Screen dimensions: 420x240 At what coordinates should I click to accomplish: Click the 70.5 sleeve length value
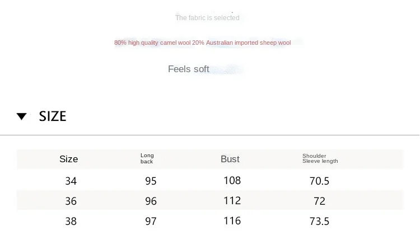319,181
